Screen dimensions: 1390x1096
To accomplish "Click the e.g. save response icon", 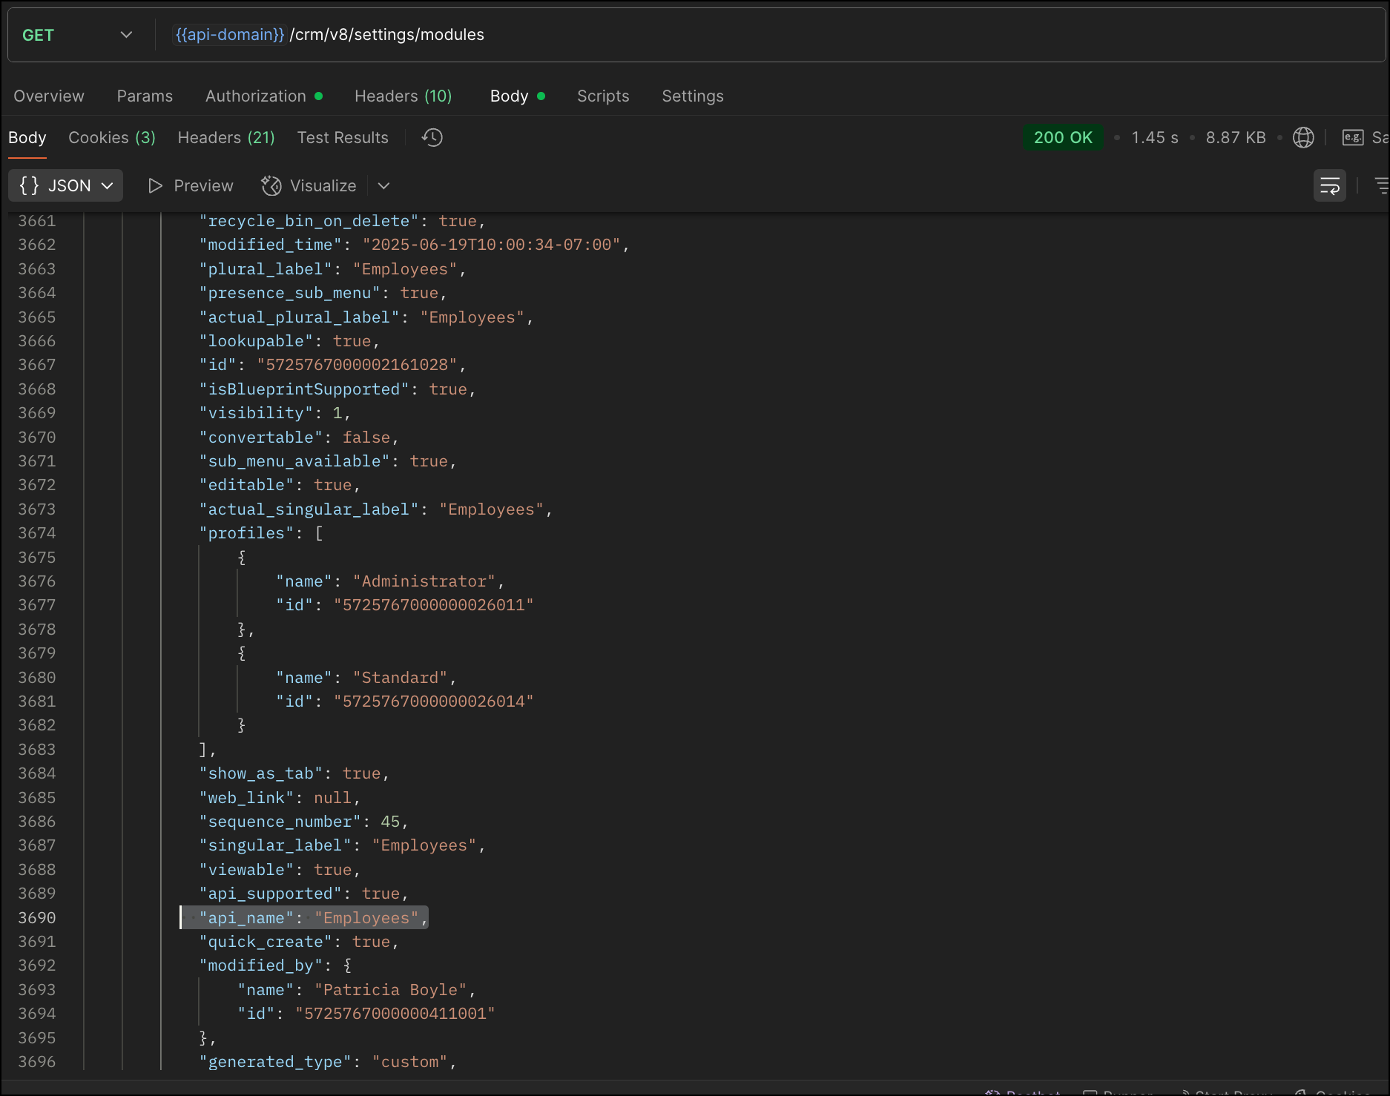I will tap(1352, 138).
